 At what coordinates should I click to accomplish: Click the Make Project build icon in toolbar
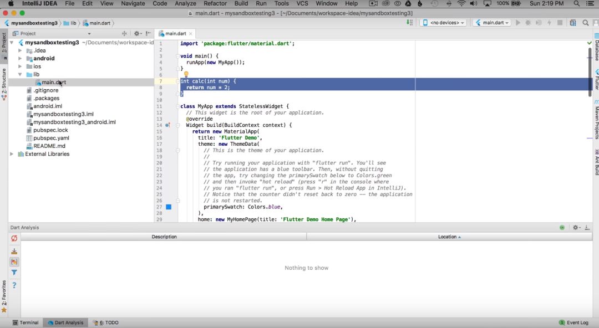tap(409, 23)
